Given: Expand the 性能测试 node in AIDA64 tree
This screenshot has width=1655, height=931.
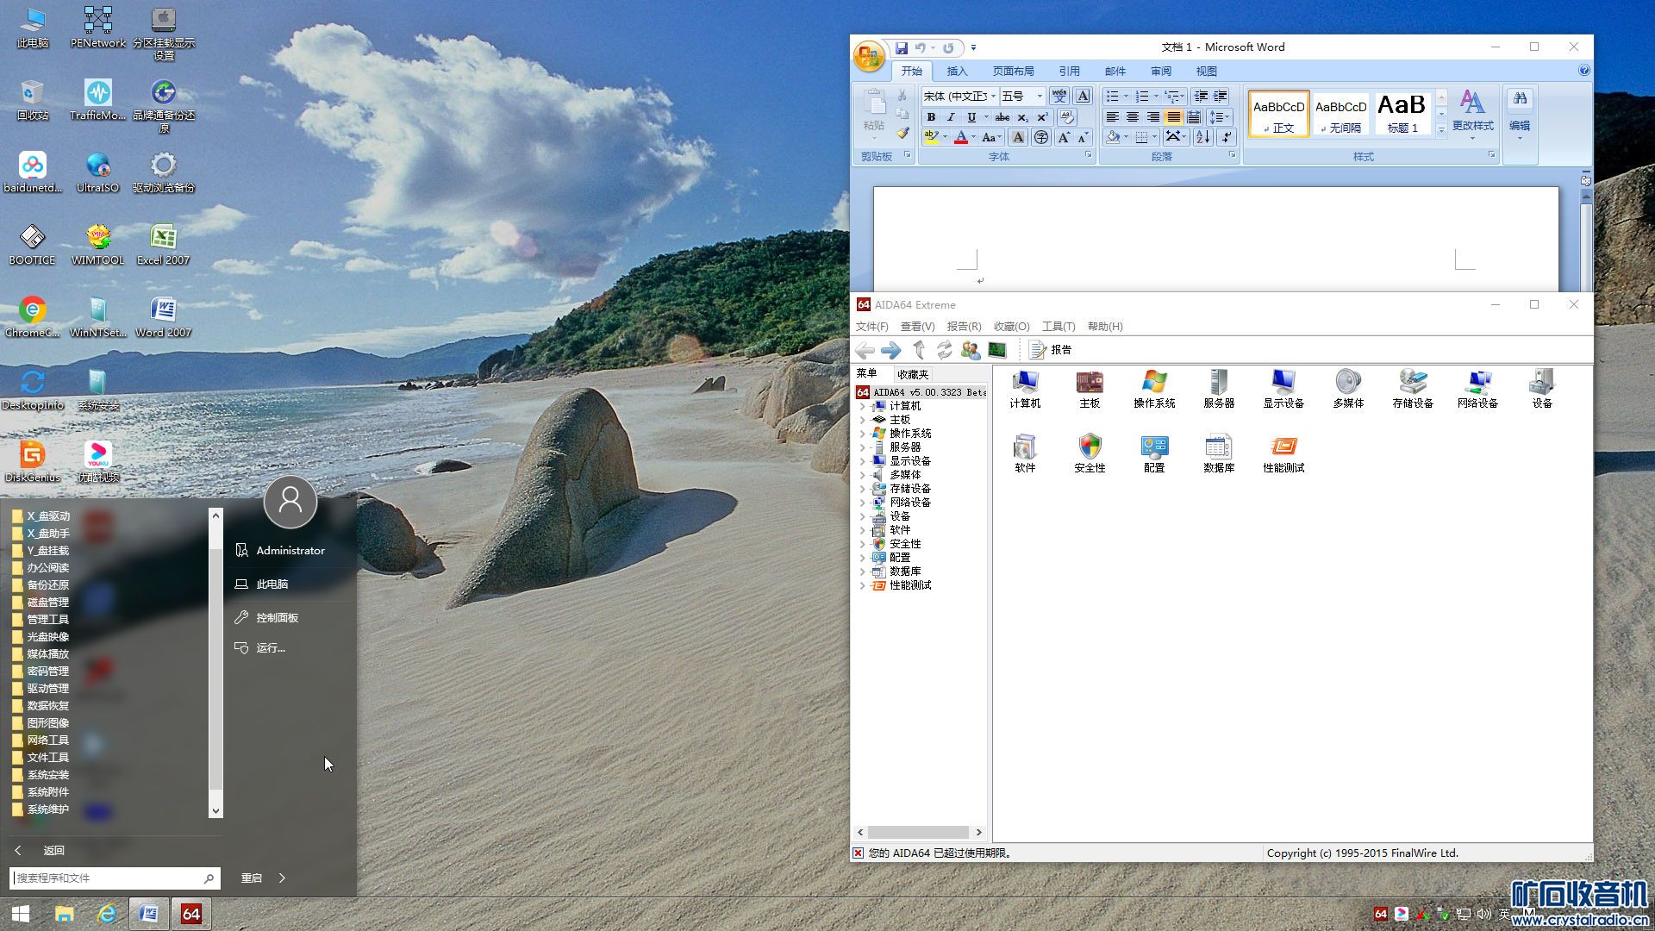Looking at the screenshot, I should pos(862,585).
